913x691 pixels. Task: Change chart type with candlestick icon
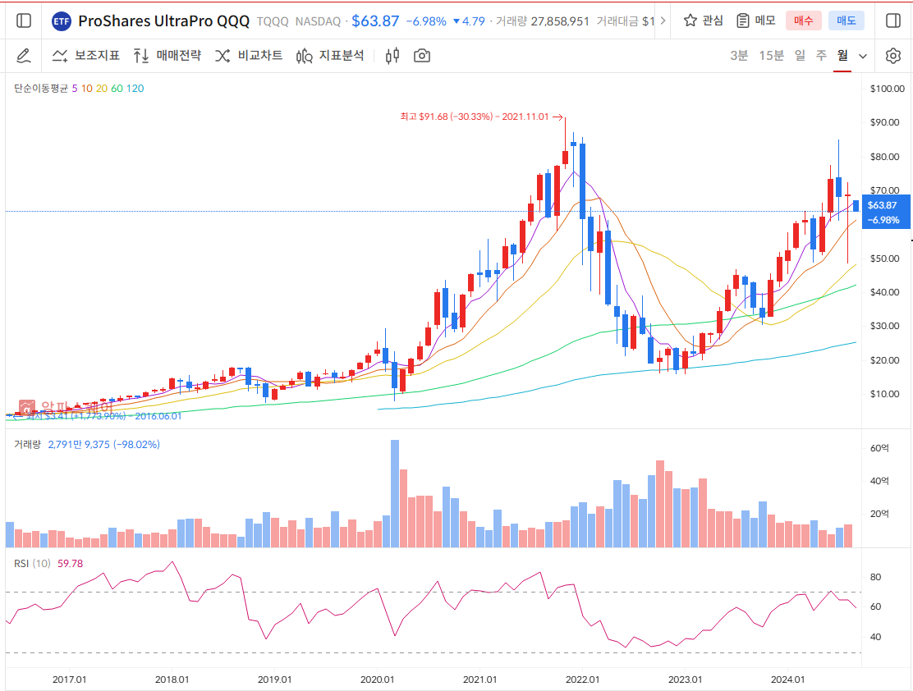tap(392, 56)
